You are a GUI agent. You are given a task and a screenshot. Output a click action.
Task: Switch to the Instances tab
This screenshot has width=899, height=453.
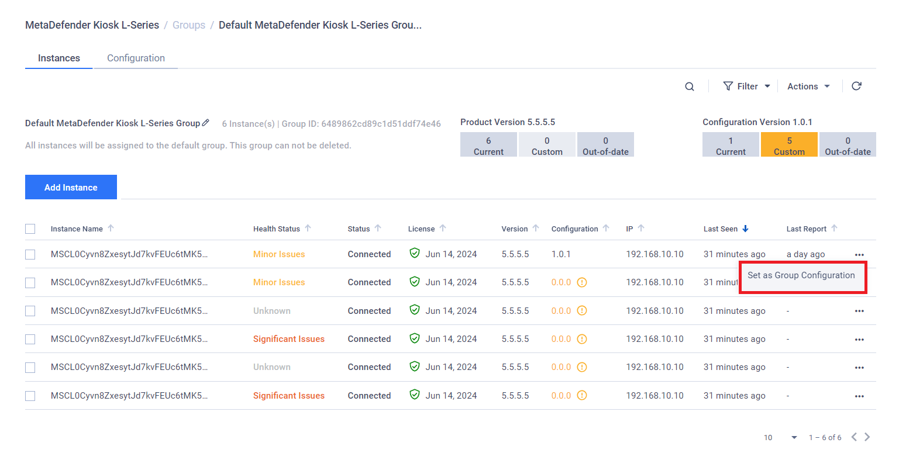click(x=59, y=58)
